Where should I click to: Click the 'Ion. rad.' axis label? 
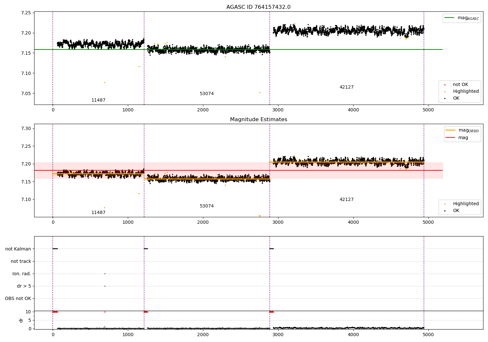tap(22, 274)
